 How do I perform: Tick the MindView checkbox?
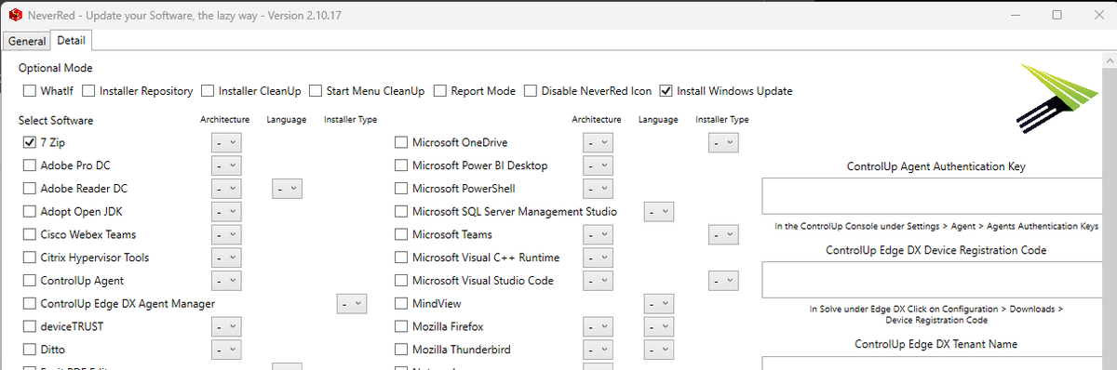401,304
